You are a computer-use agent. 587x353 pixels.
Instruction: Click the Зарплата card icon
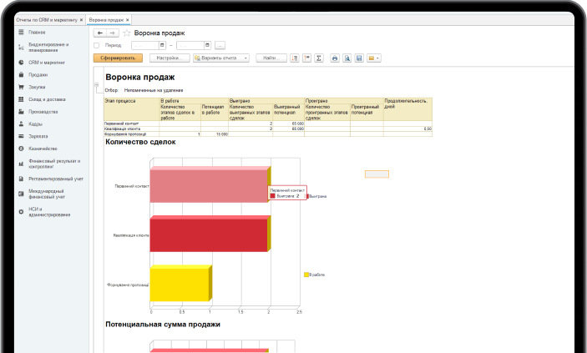21,136
